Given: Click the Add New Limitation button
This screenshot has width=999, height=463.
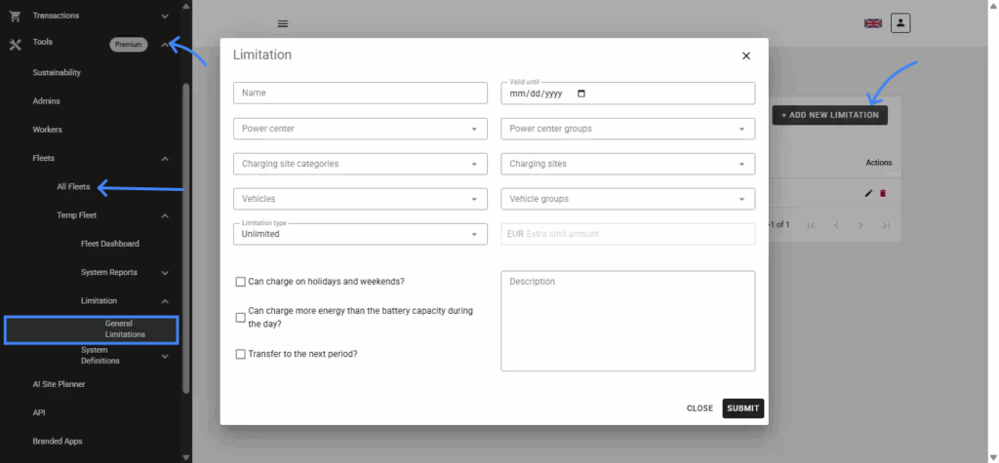Looking at the screenshot, I should pos(829,115).
